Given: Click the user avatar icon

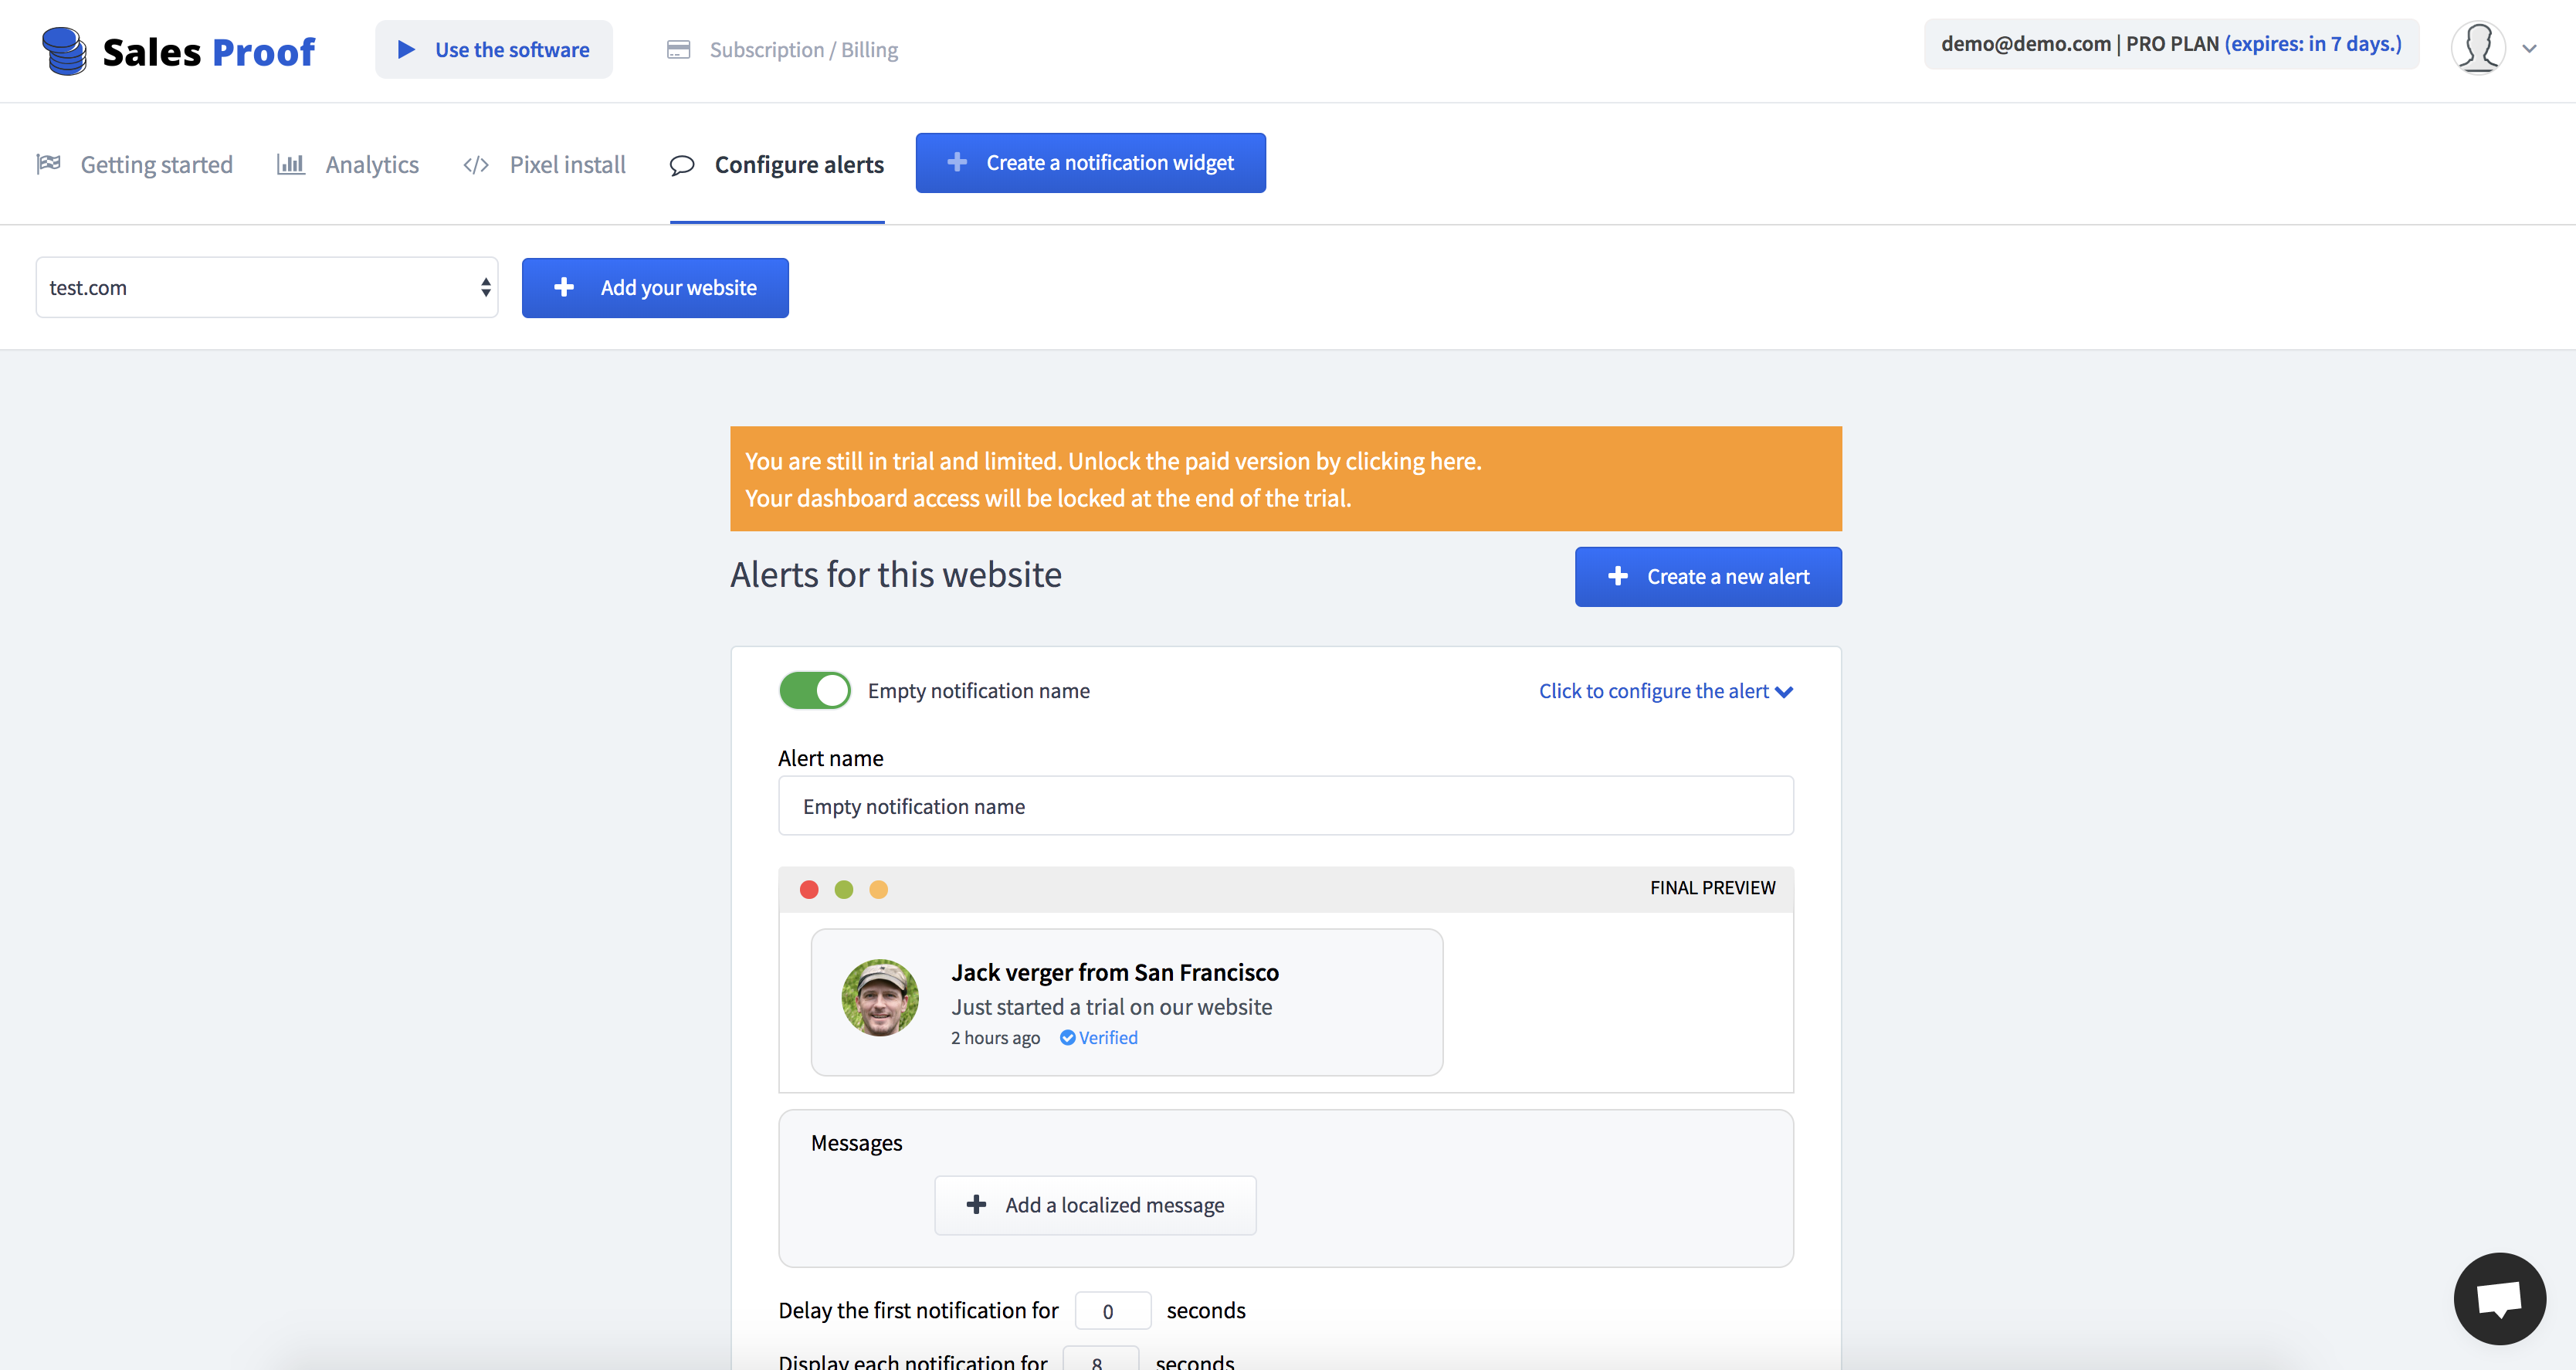Looking at the screenshot, I should click(x=2478, y=47).
